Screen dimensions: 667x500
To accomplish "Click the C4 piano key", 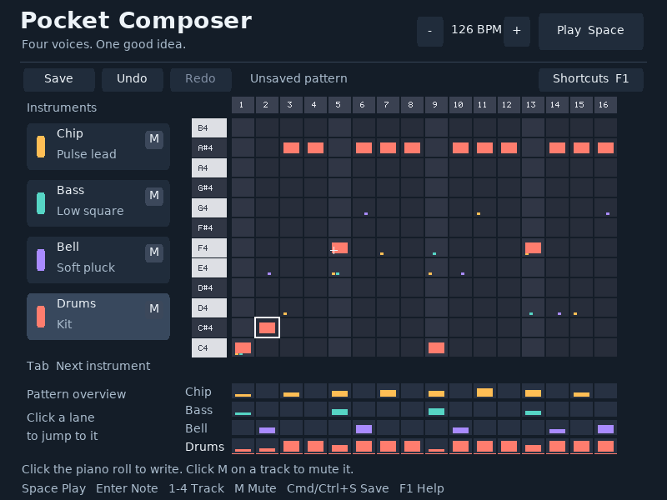I will tap(209, 347).
